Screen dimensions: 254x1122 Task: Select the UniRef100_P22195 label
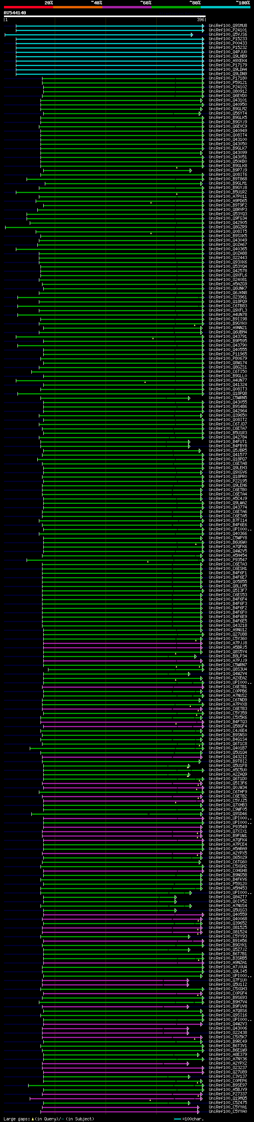[x=227, y=481]
